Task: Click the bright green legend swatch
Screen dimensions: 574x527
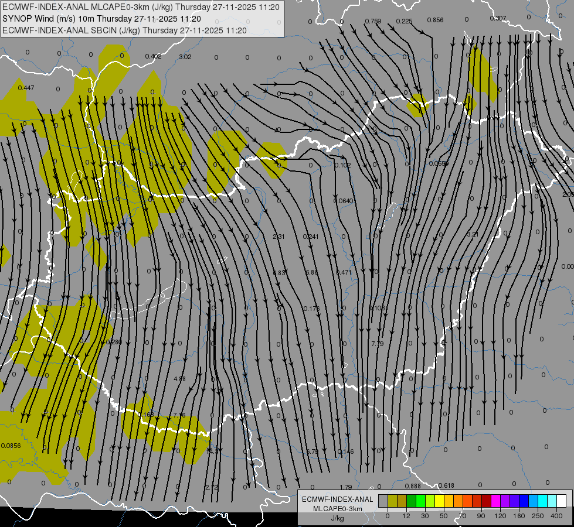Action: click(420, 501)
